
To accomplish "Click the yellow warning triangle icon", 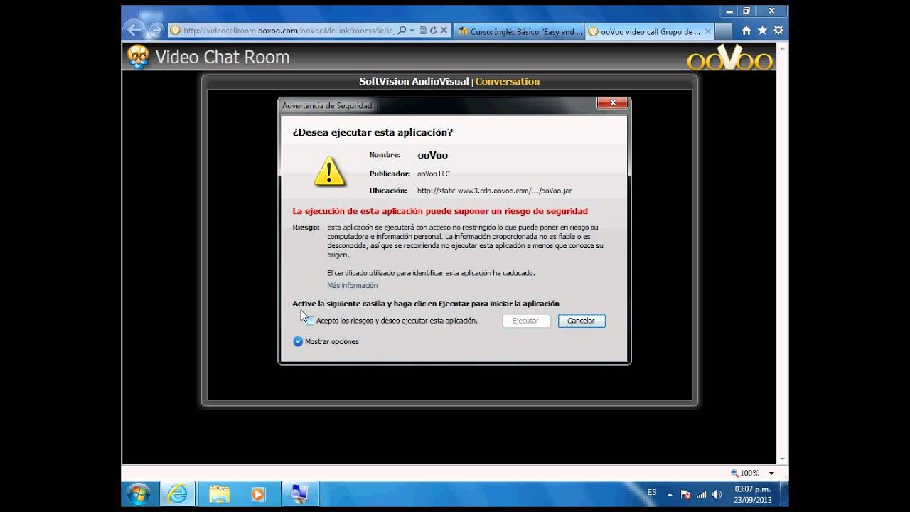I will pos(330,171).
